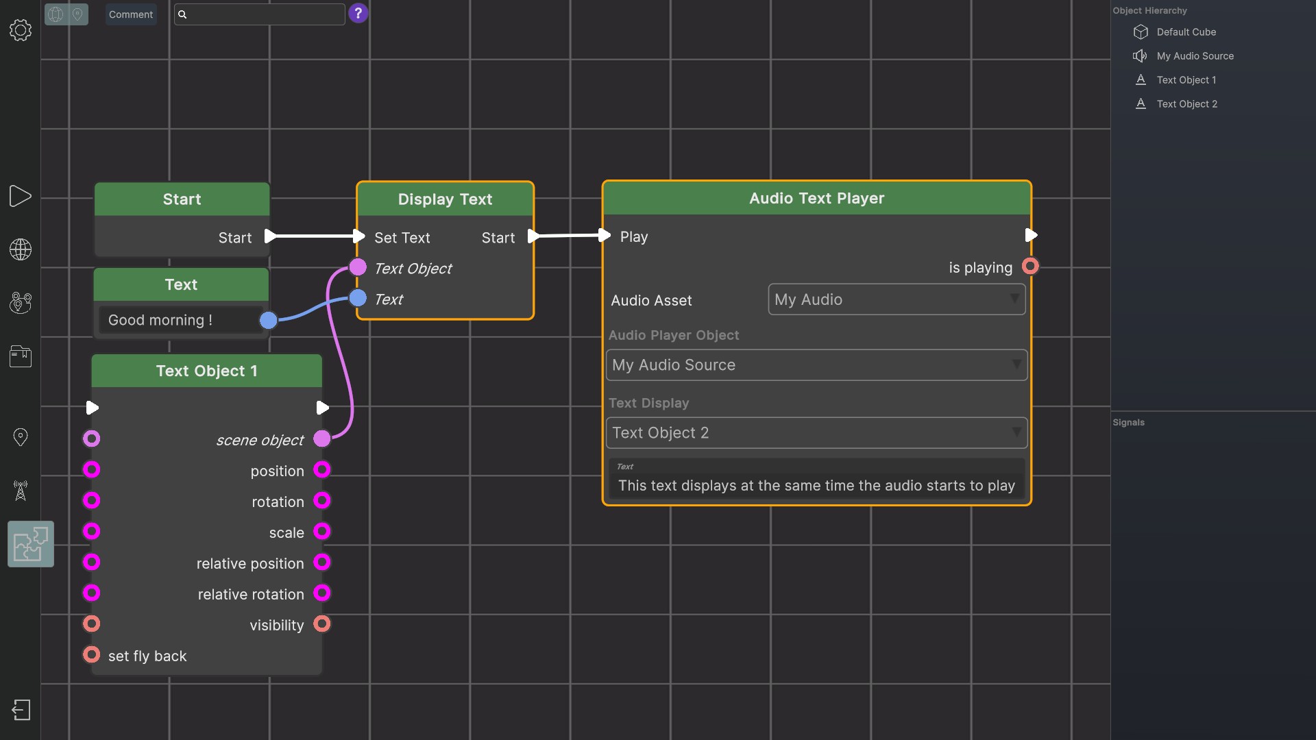Open the avatars section in the sidebar
The height and width of the screenshot is (740, 1316).
coord(21,303)
